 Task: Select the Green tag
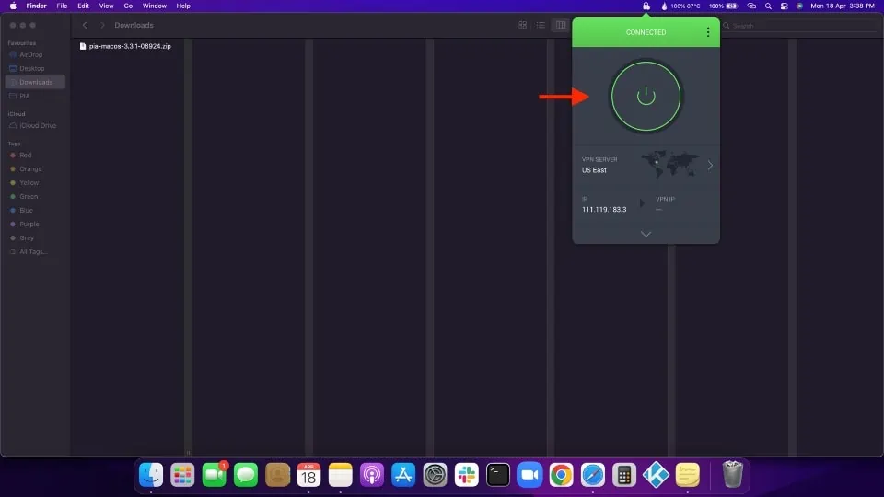tap(29, 197)
